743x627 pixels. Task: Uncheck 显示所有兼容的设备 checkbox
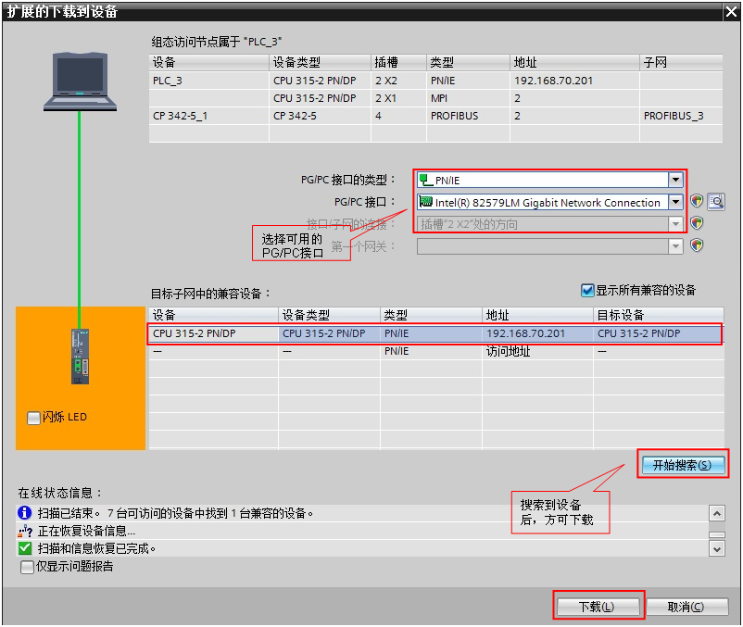pyautogui.click(x=587, y=290)
